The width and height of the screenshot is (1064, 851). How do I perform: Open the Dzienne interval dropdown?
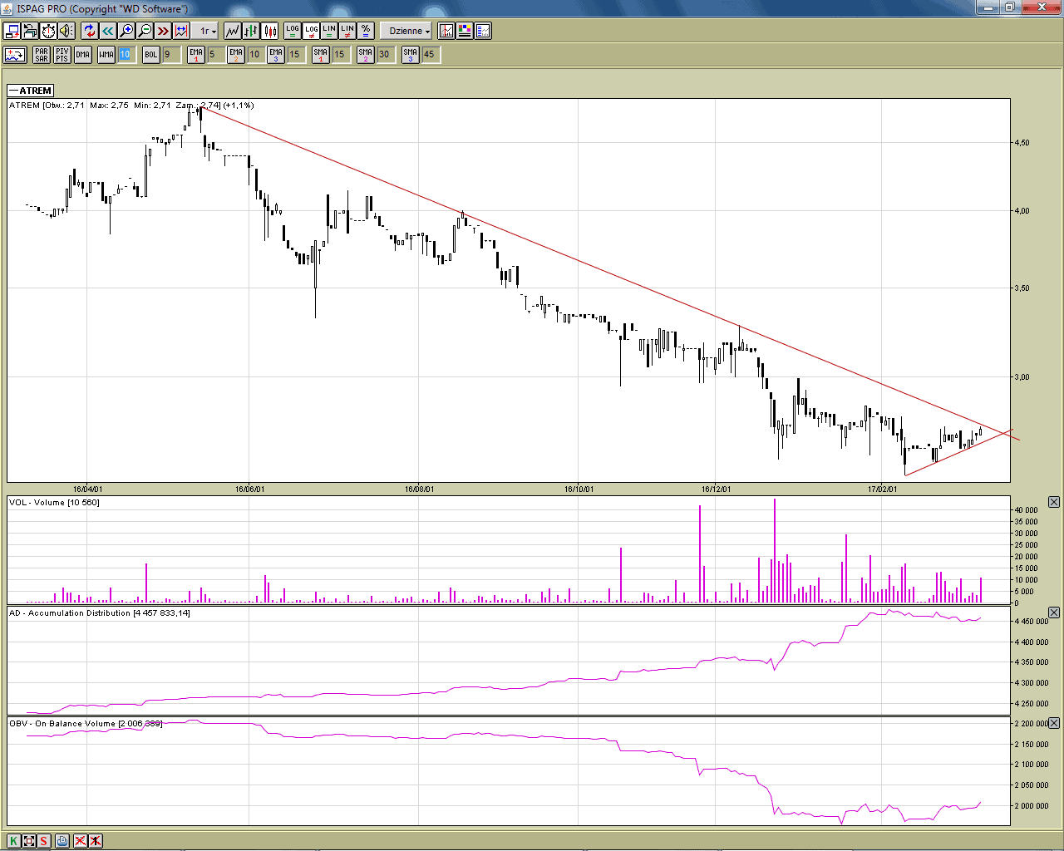point(409,31)
